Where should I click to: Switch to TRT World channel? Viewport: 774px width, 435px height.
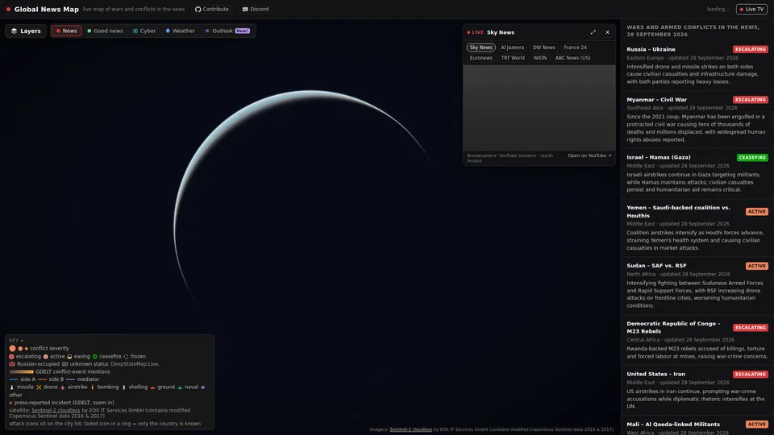point(513,58)
